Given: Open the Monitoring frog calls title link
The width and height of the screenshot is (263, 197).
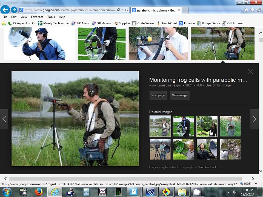Looking at the screenshot, I should pos(198,80).
